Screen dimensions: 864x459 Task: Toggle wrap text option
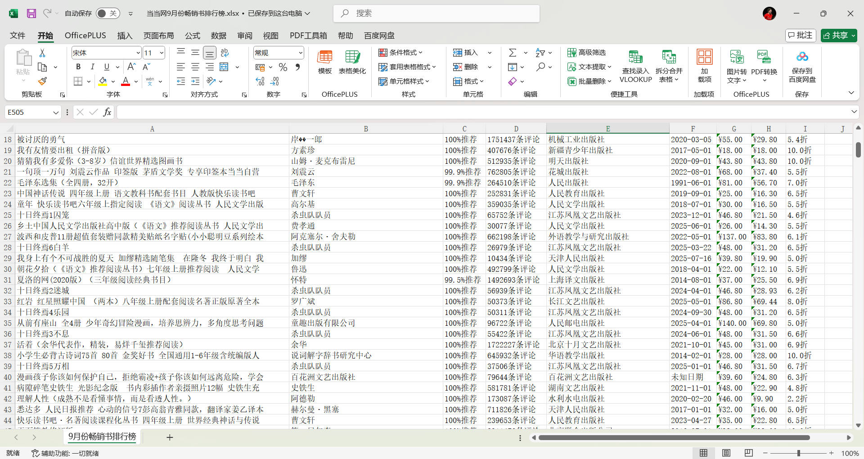(225, 53)
